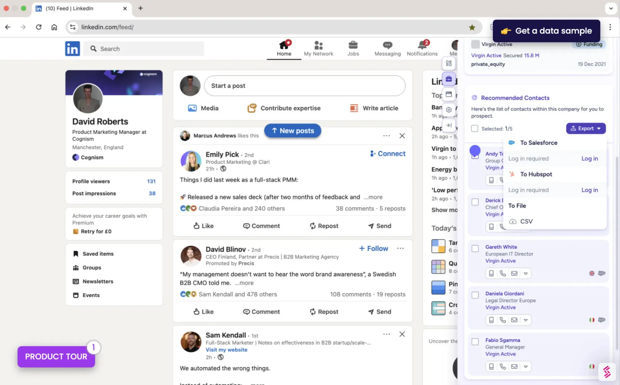This screenshot has width=620, height=385.
Task: Reveal Daniela Giordani's phone number
Action: click(x=502, y=320)
